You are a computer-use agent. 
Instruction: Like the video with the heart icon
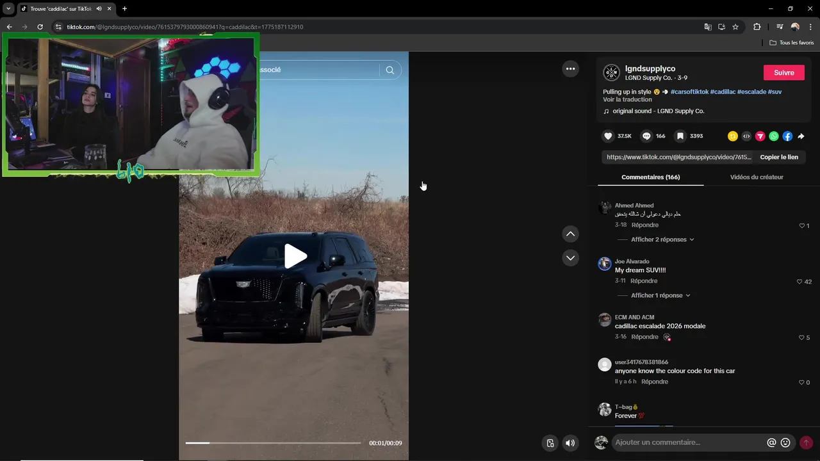click(608, 136)
